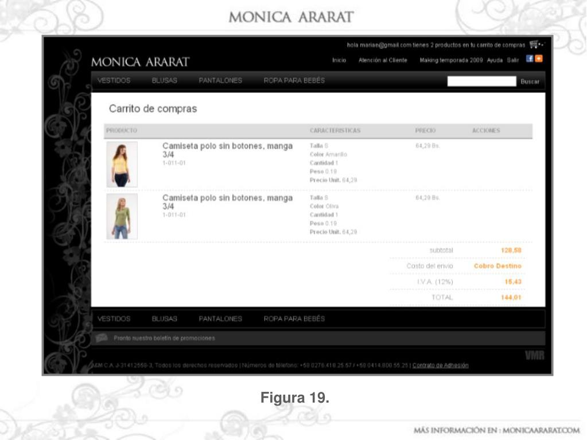Click the orange social icon beside Facebook

pyautogui.click(x=539, y=59)
